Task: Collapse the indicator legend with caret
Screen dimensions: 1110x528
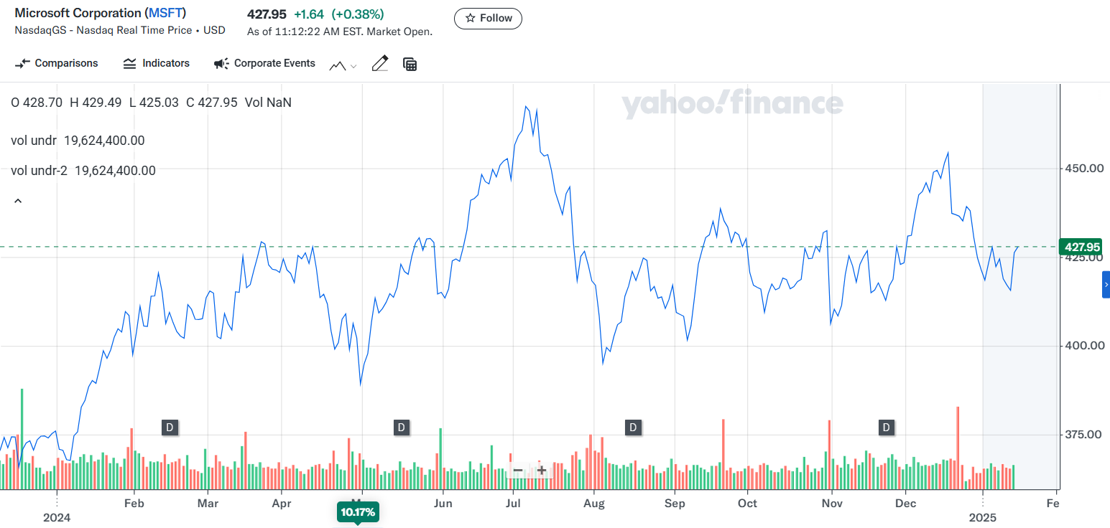Action: point(18,202)
